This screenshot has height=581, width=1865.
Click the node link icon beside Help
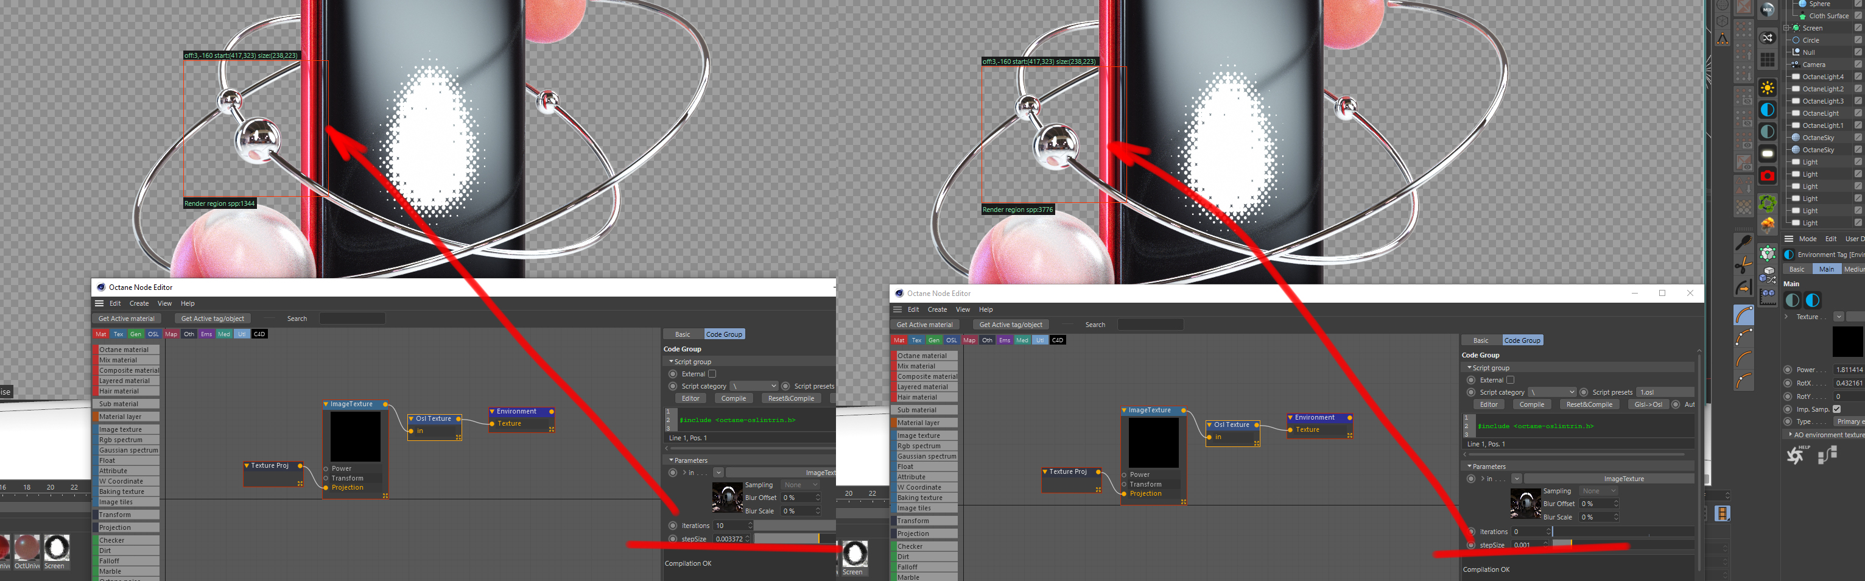(1827, 454)
